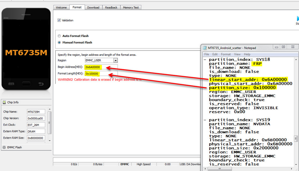Image resolution: width=299 pixels, height=171 pixels.
Task: Click the Chip Info panel icon
Action: [4, 102]
